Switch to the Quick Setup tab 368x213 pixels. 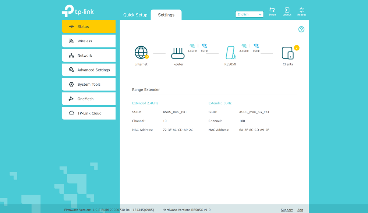point(135,15)
